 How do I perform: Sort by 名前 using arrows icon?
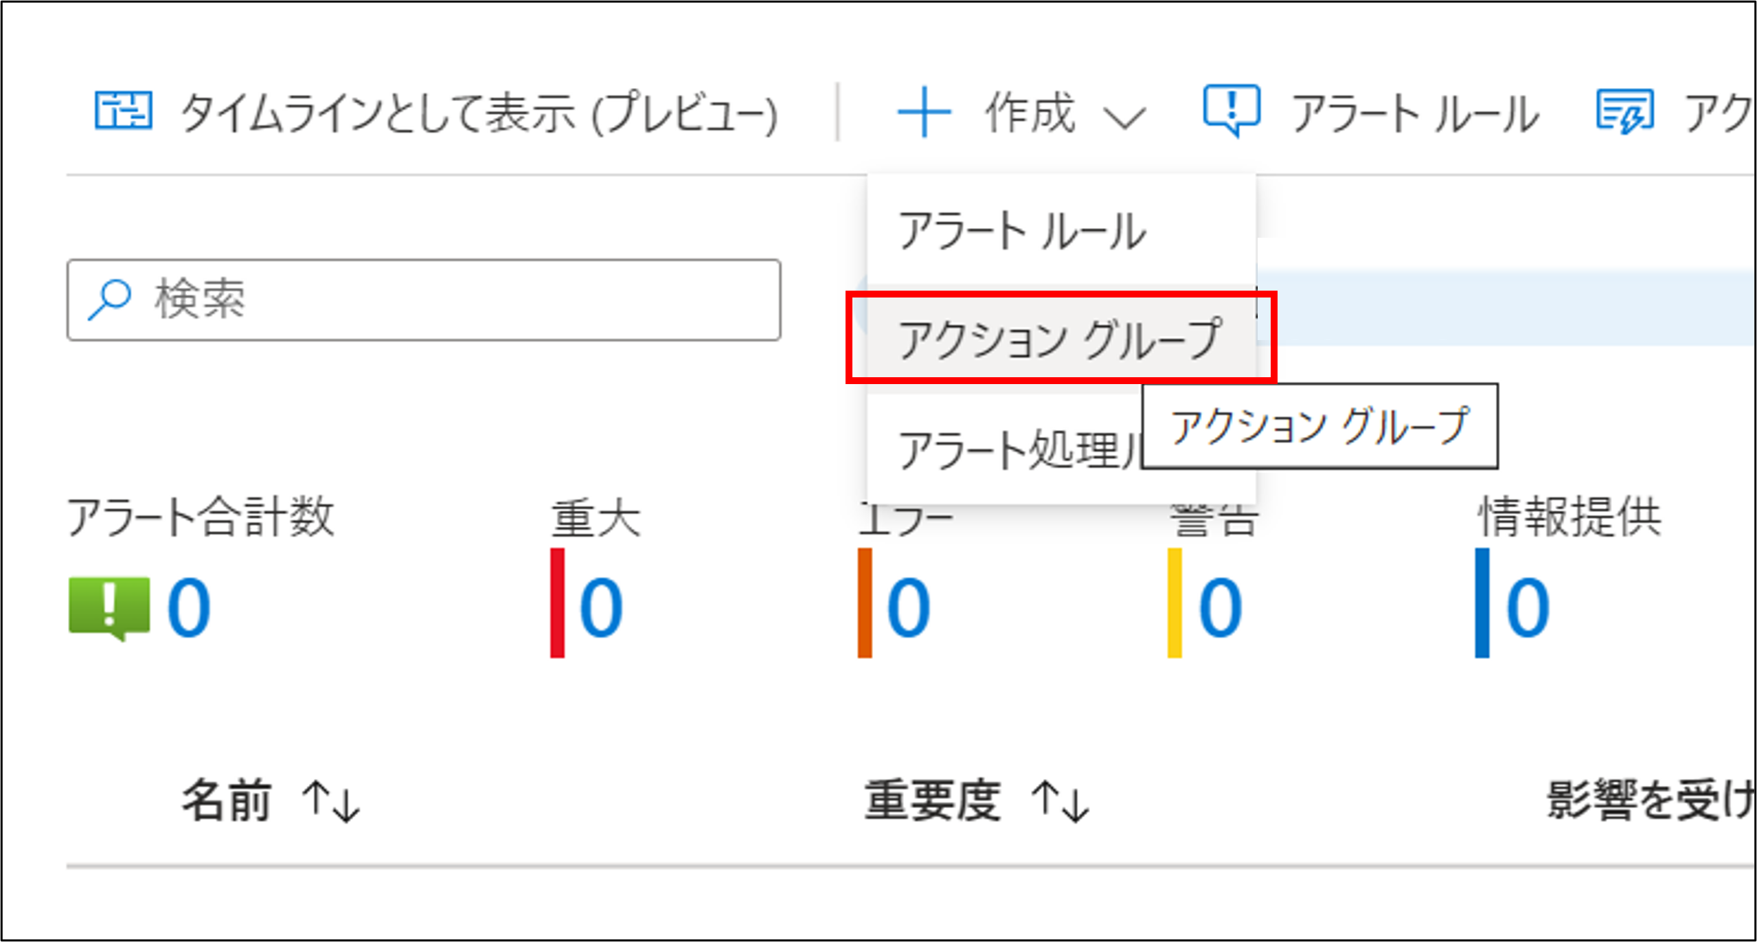(332, 801)
